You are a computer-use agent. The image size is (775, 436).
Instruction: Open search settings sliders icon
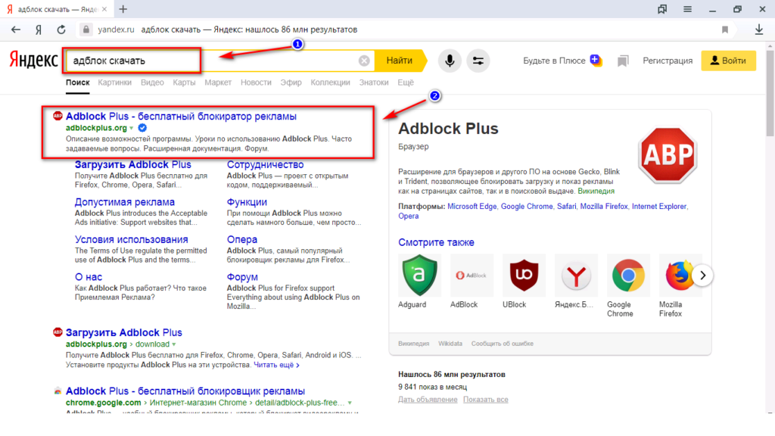[x=478, y=61]
